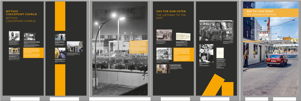Click orange text box over crowd photograph
The image size is (301, 101).
(138, 47)
